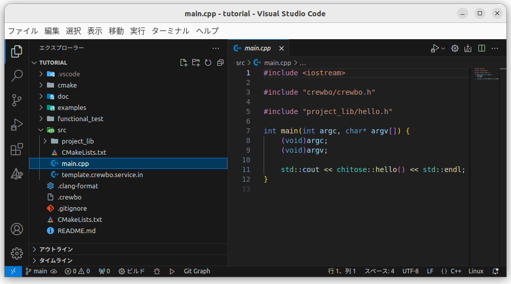Open the Run and Debug view

17,125
